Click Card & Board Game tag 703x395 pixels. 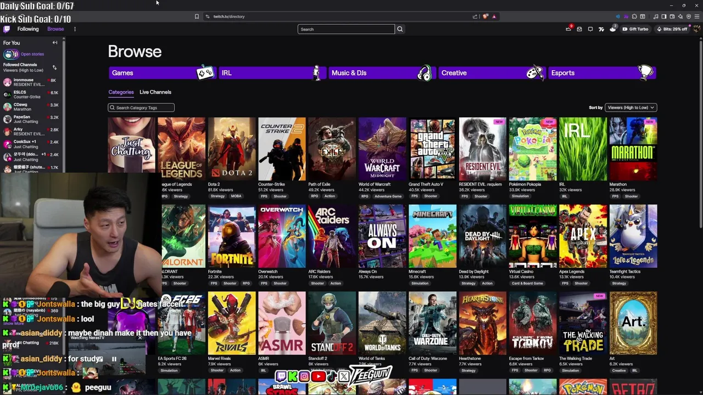click(x=527, y=284)
